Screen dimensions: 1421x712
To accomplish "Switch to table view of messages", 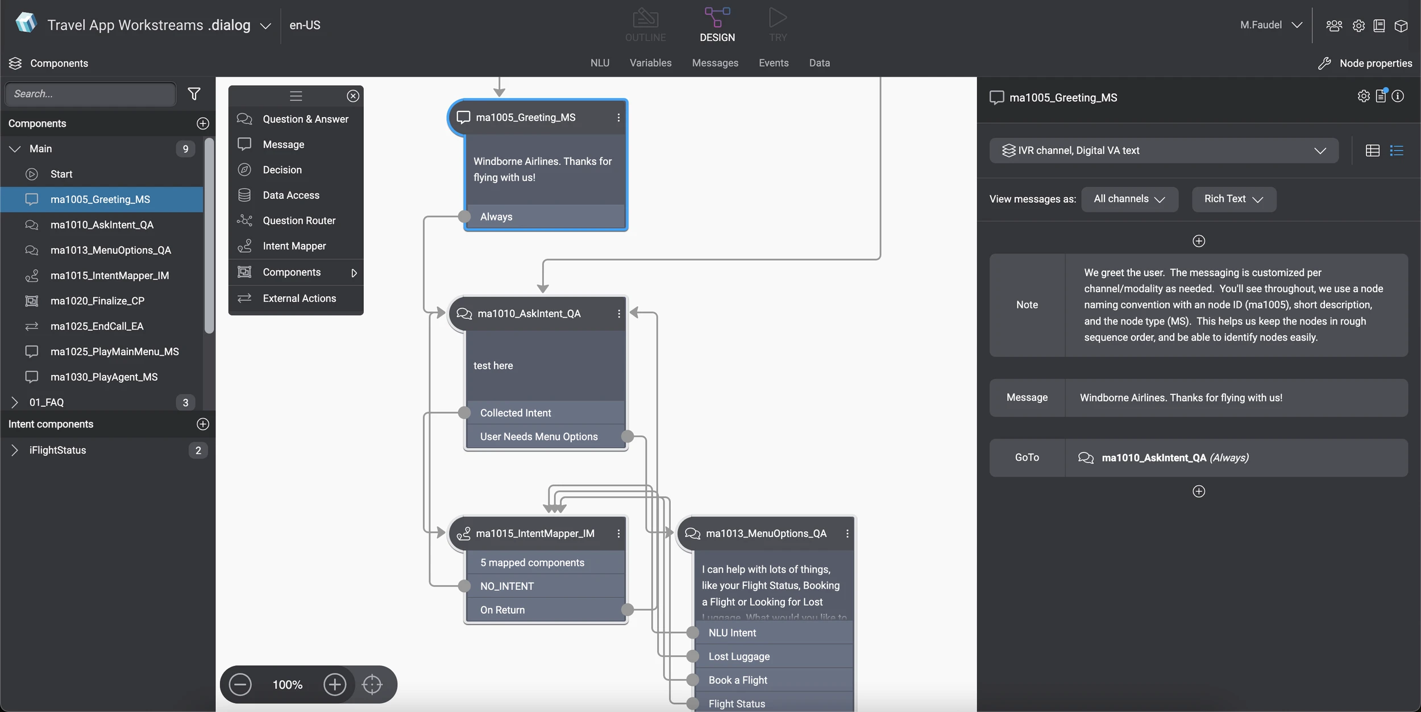I will pyautogui.click(x=1372, y=151).
